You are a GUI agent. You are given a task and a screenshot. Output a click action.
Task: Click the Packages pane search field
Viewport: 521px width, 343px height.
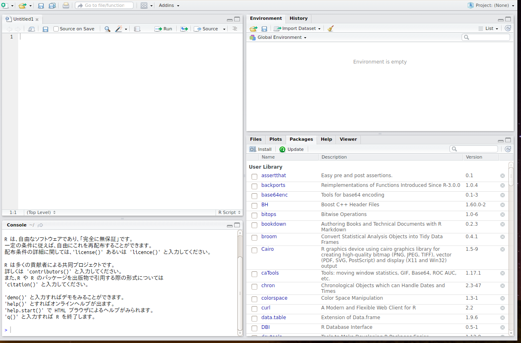point(473,149)
